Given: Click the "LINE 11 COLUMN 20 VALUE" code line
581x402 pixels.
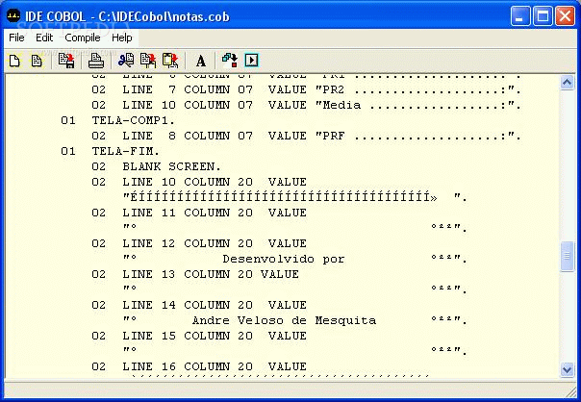Looking at the screenshot, I should pos(199,213).
